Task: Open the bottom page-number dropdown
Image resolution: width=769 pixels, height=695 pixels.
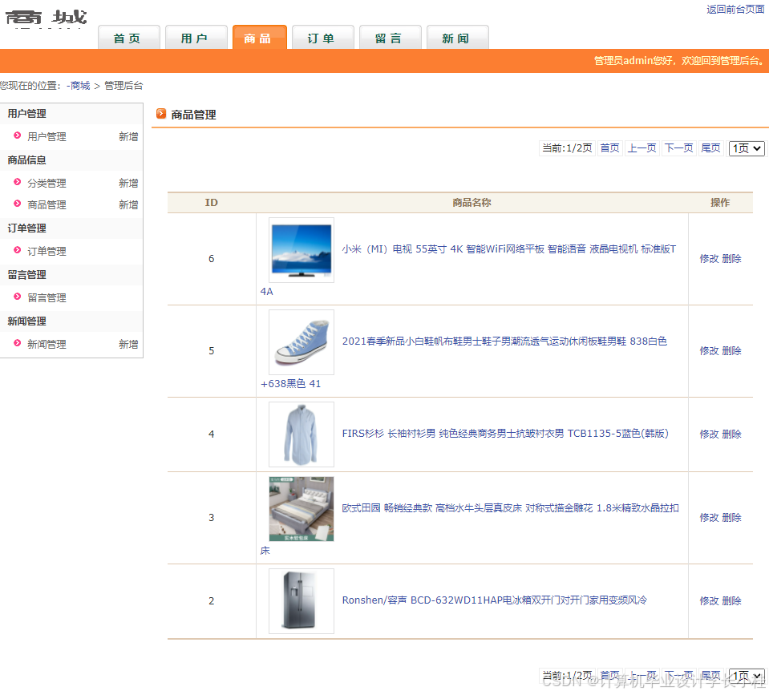Action: [x=747, y=676]
